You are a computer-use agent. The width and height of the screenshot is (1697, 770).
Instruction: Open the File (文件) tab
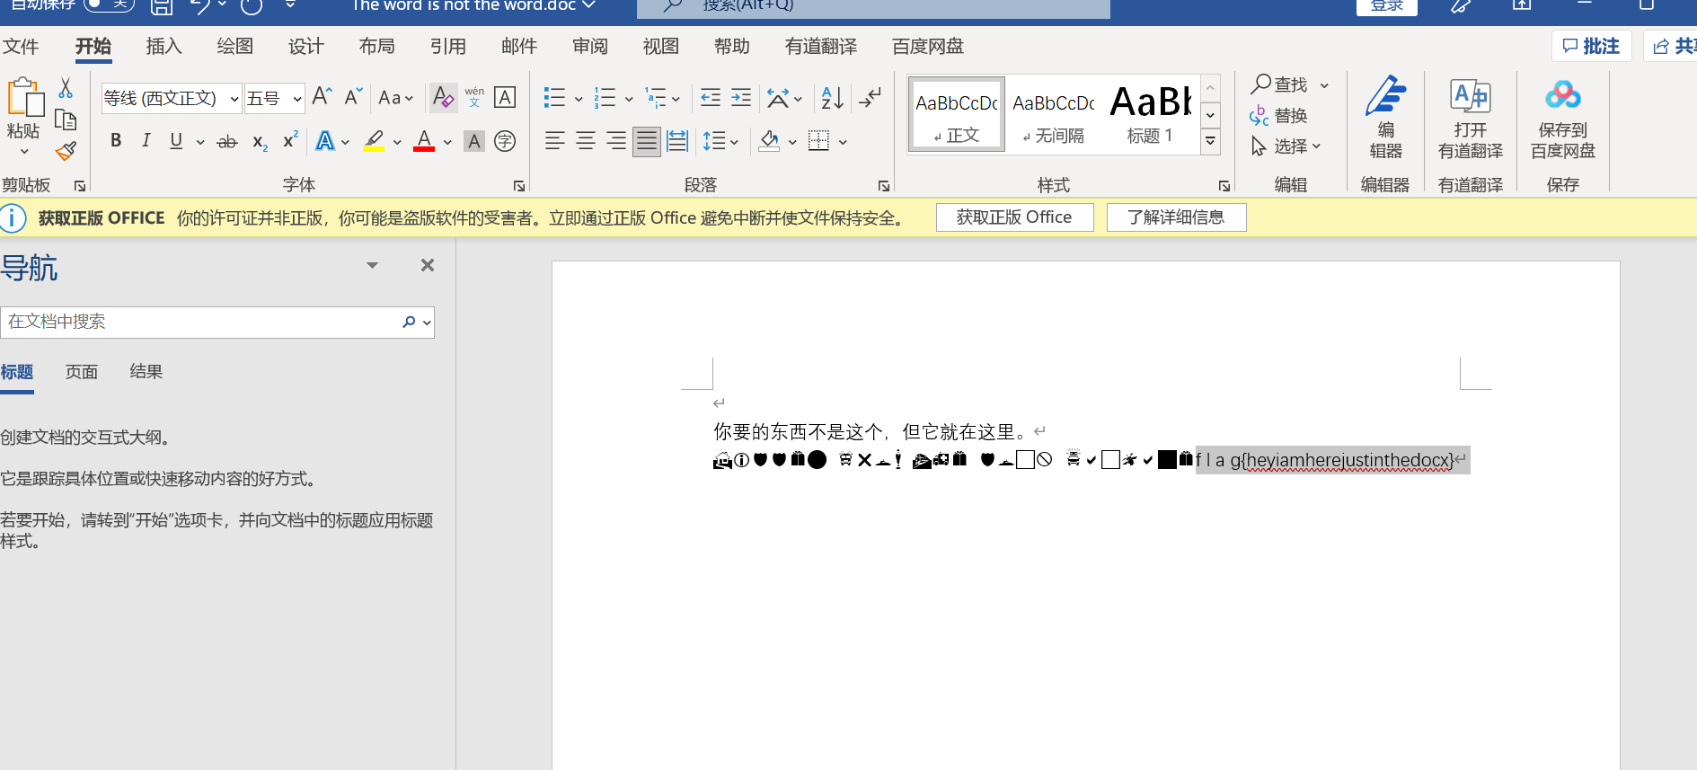[x=20, y=46]
